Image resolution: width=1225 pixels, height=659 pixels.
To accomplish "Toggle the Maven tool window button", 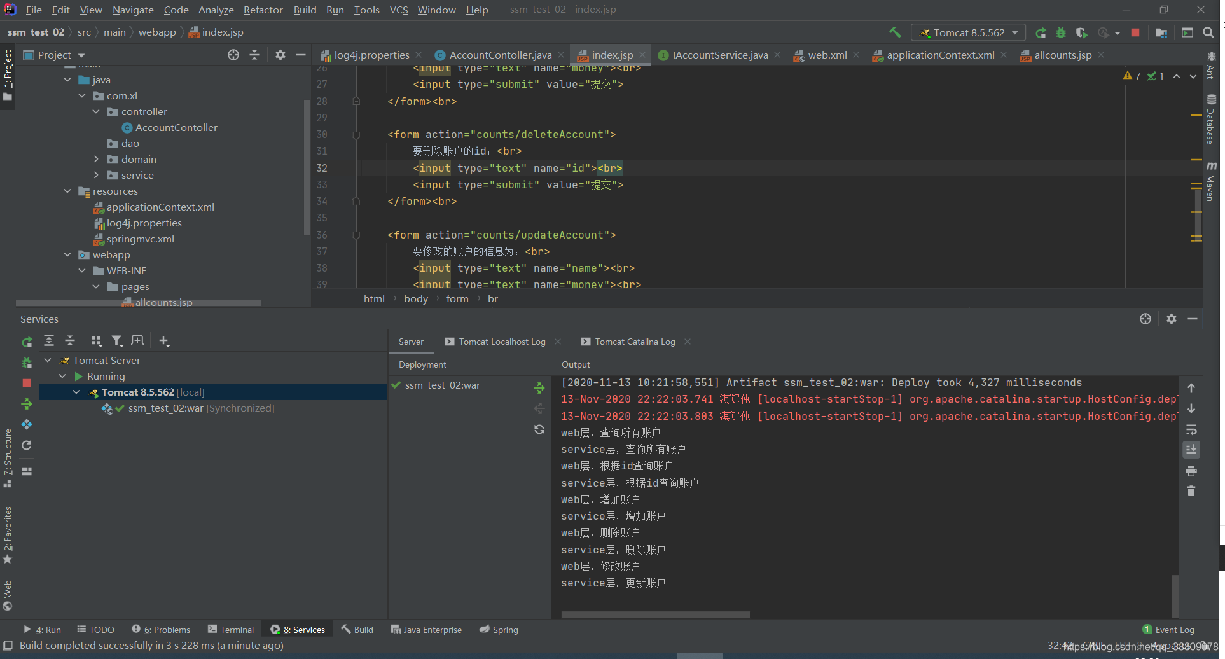I will coord(1211,181).
